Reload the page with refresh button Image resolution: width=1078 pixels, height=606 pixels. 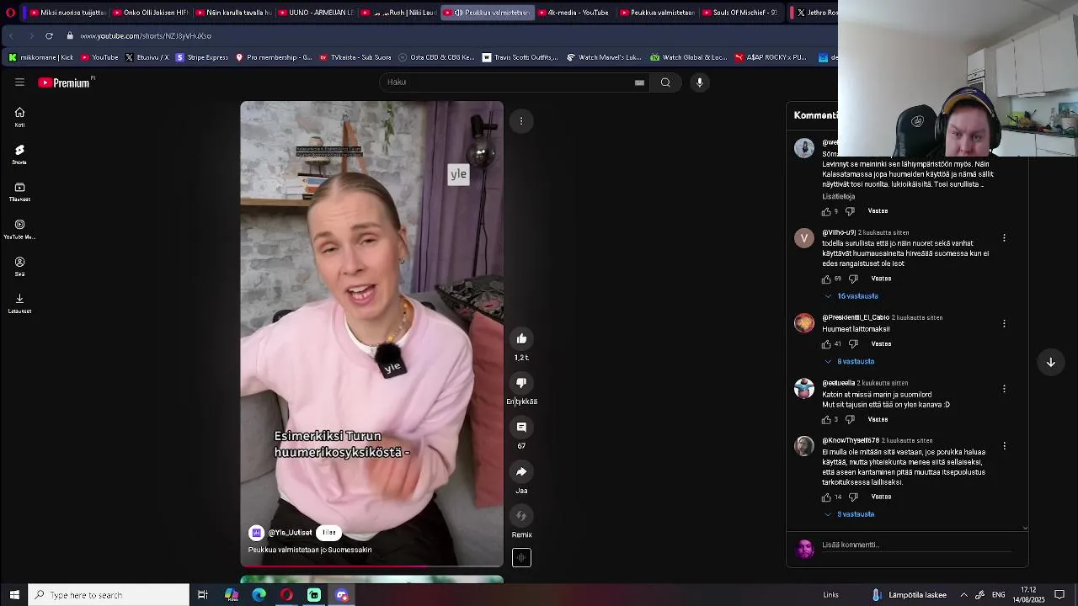49,36
